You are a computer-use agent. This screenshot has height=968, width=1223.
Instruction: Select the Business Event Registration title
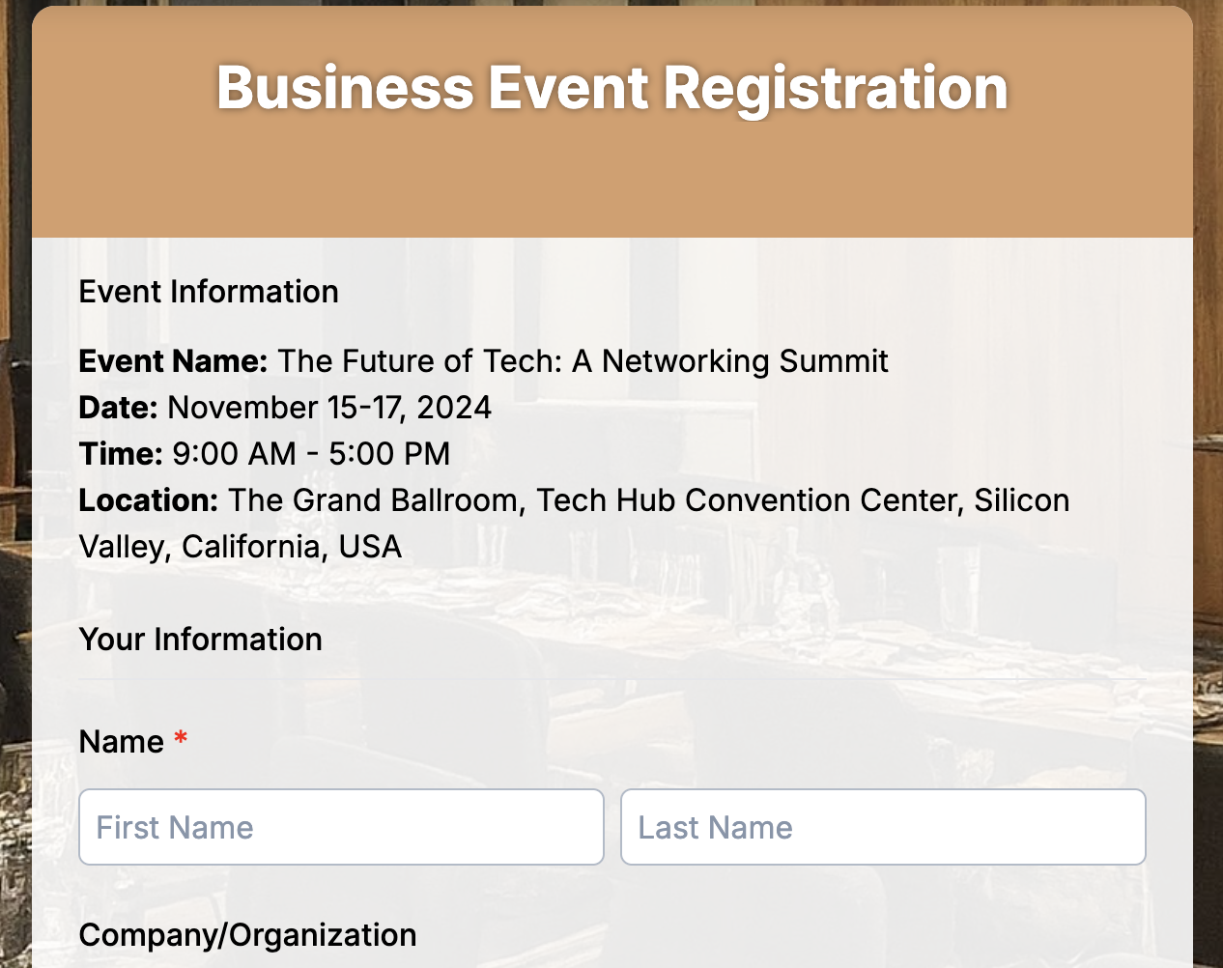point(611,88)
